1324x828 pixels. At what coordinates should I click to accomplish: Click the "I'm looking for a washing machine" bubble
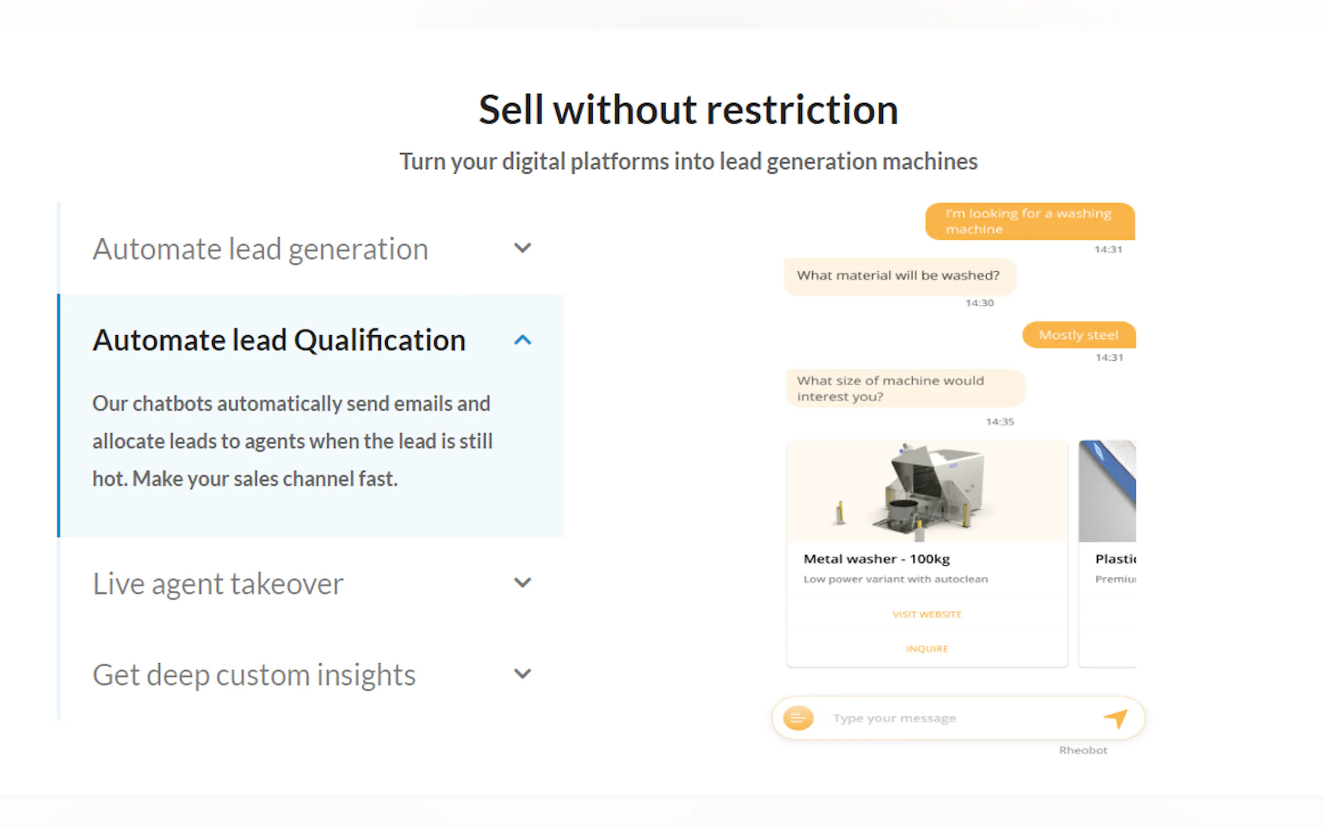(1029, 221)
